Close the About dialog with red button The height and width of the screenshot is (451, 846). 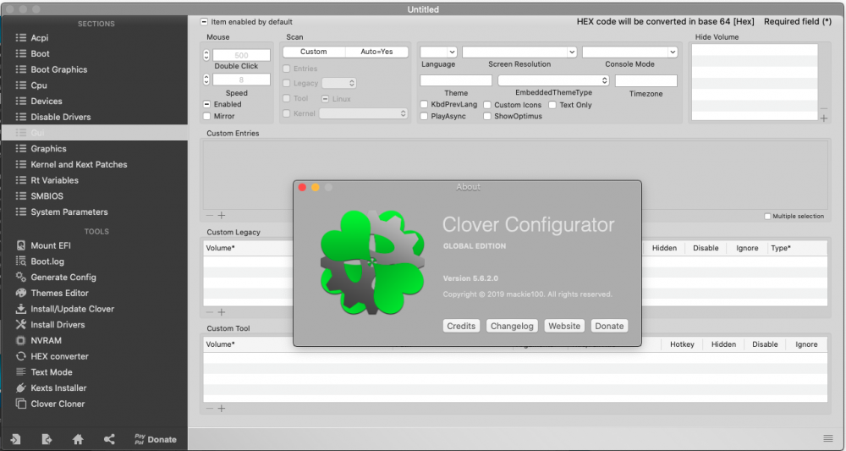[302, 187]
